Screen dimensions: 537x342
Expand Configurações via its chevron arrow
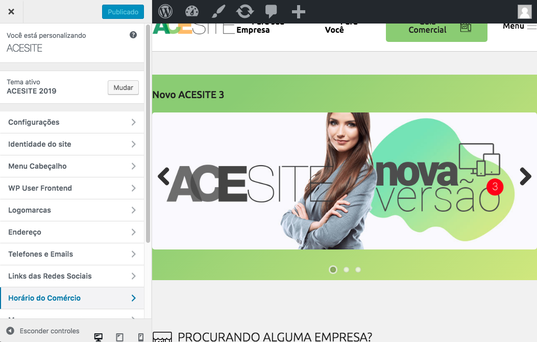click(134, 122)
